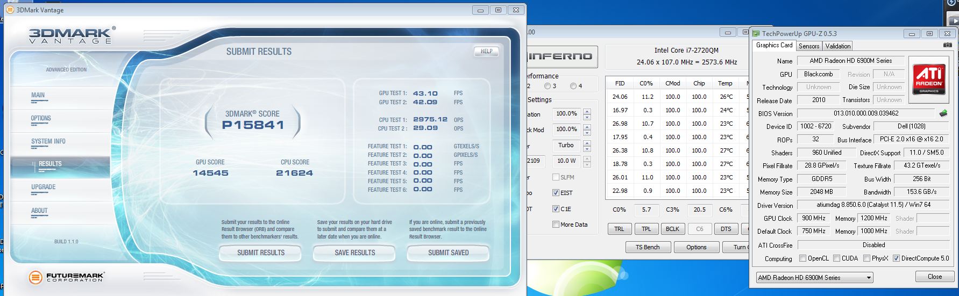
Task: Decrease the Turbo stepper value
Action: pos(587,148)
